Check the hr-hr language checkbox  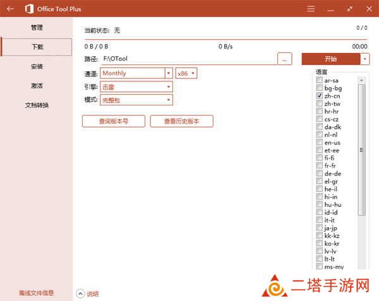tap(319, 111)
